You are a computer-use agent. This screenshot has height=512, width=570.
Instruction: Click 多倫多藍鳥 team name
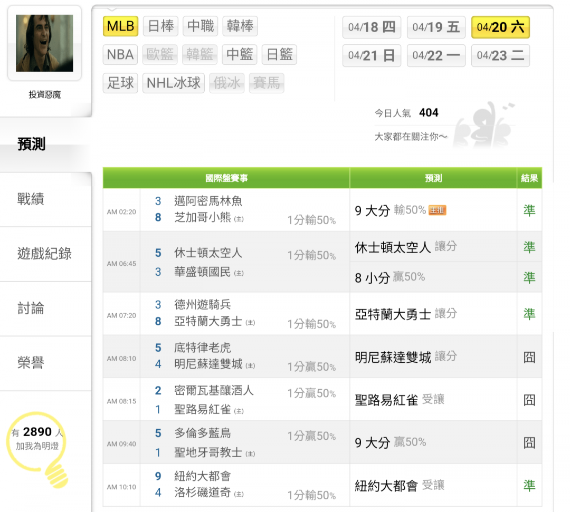pos(203,433)
